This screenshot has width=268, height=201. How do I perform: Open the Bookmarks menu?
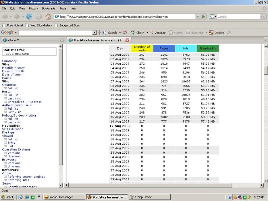click(49, 8)
